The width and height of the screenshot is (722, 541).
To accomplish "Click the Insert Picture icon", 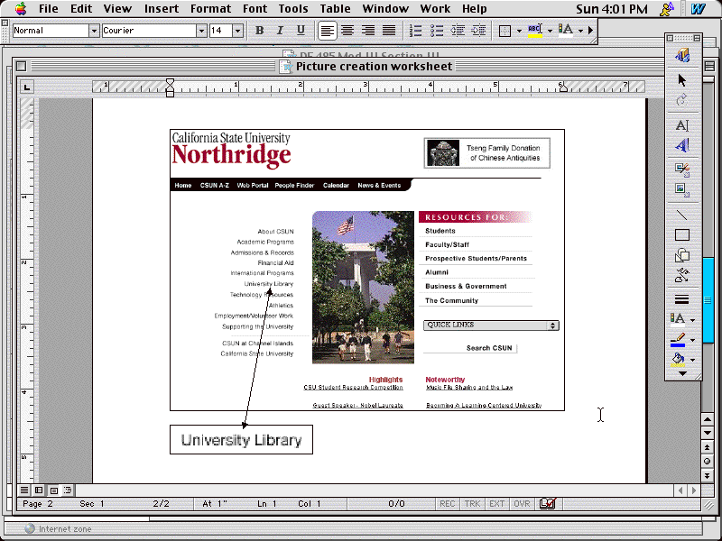I will (x=682, y=189).
